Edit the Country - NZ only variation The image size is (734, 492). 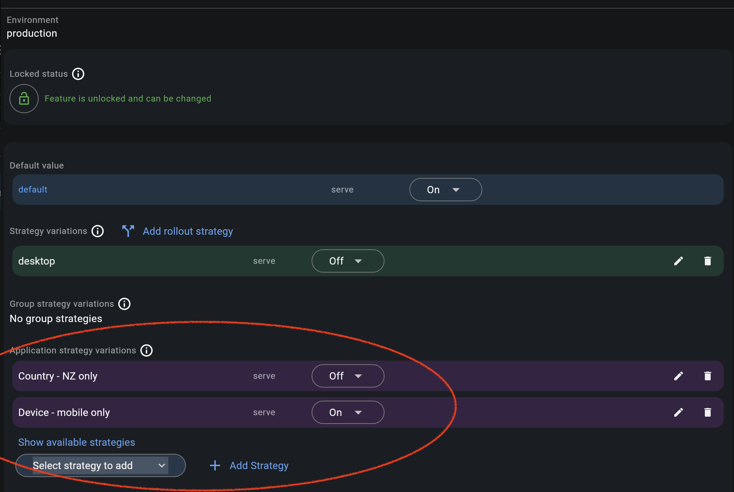678,376
